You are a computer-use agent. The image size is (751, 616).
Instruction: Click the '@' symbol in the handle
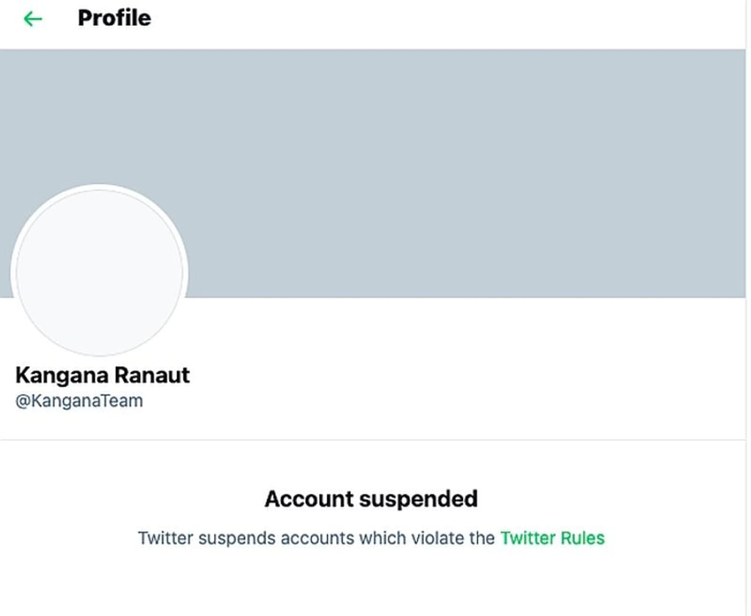pyautogui.click(x=22, y=401)
